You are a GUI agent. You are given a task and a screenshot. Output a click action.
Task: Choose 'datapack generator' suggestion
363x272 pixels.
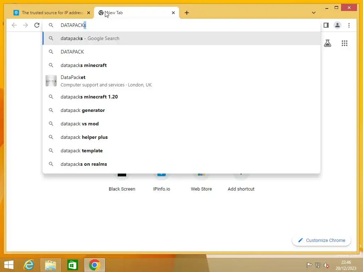pyautogui.click(x=182, y=110)
